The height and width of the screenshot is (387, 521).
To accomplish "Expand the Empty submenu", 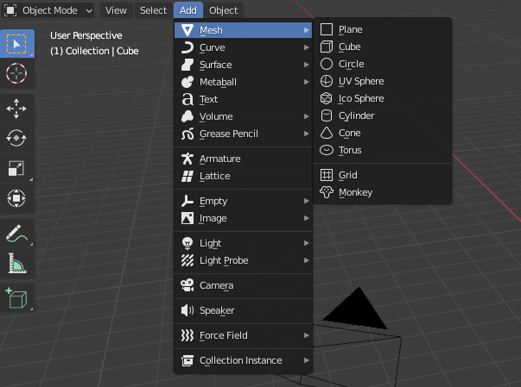I will point(244,201).
